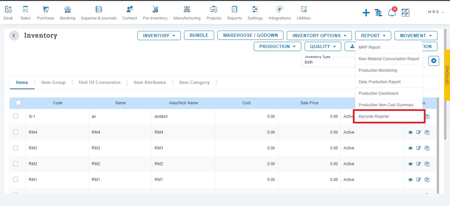
Task: Select Daily Production Report
Action: tap(389, 82)
